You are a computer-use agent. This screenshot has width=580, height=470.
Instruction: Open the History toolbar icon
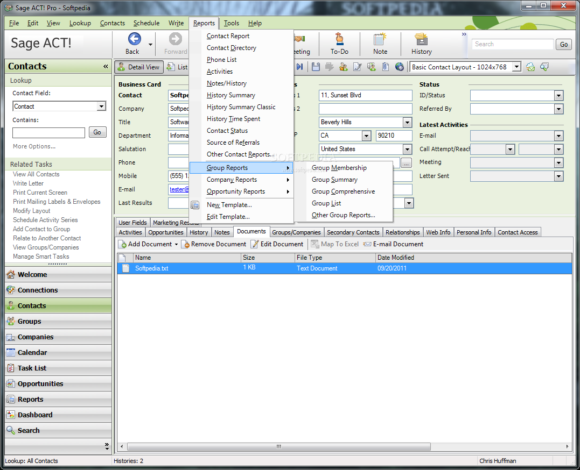421,39
